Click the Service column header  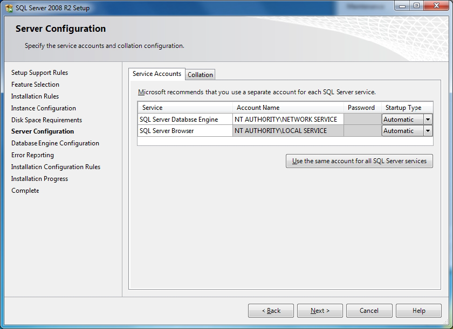pyautogui.click(x=185, y=108)
